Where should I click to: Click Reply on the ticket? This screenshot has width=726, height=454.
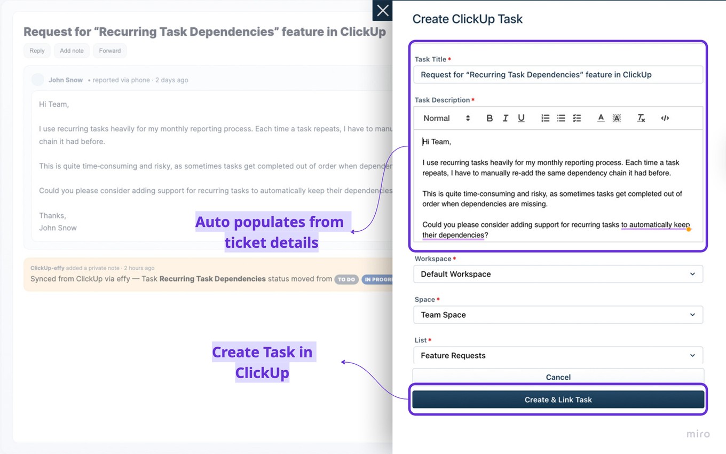pyautogui.click(x=37, y=50)
